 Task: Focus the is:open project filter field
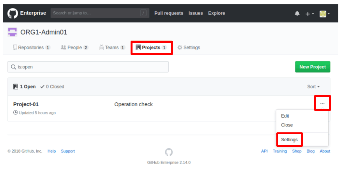point(88,67)
